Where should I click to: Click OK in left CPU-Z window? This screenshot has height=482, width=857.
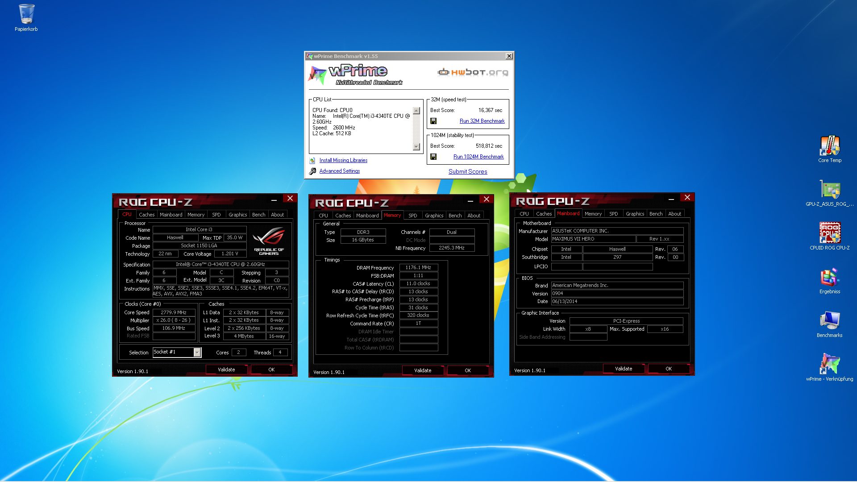pos(271,370)
